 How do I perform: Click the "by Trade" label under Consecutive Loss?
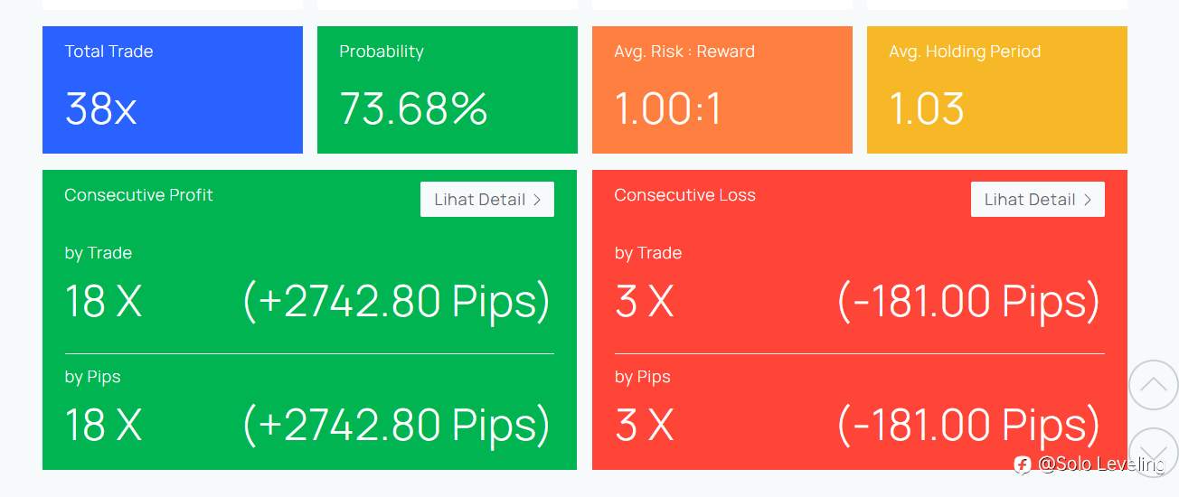click(647, 253)
